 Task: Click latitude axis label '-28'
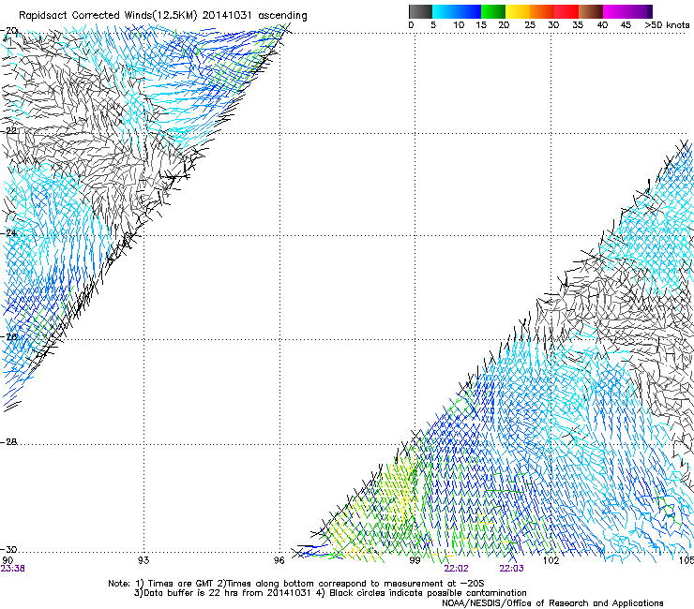(8, 442)
